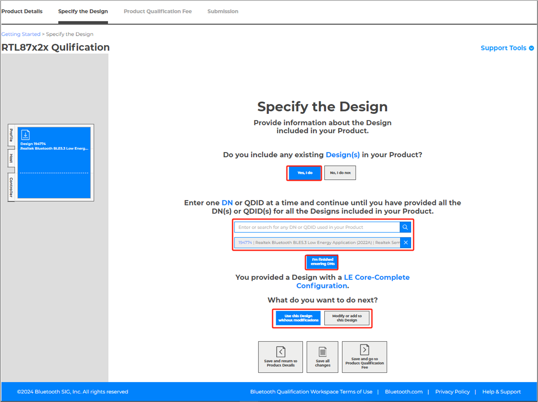Expand the Support Tools dropdown
Viewport: 538px width, 402px height.
click(507, 48)
